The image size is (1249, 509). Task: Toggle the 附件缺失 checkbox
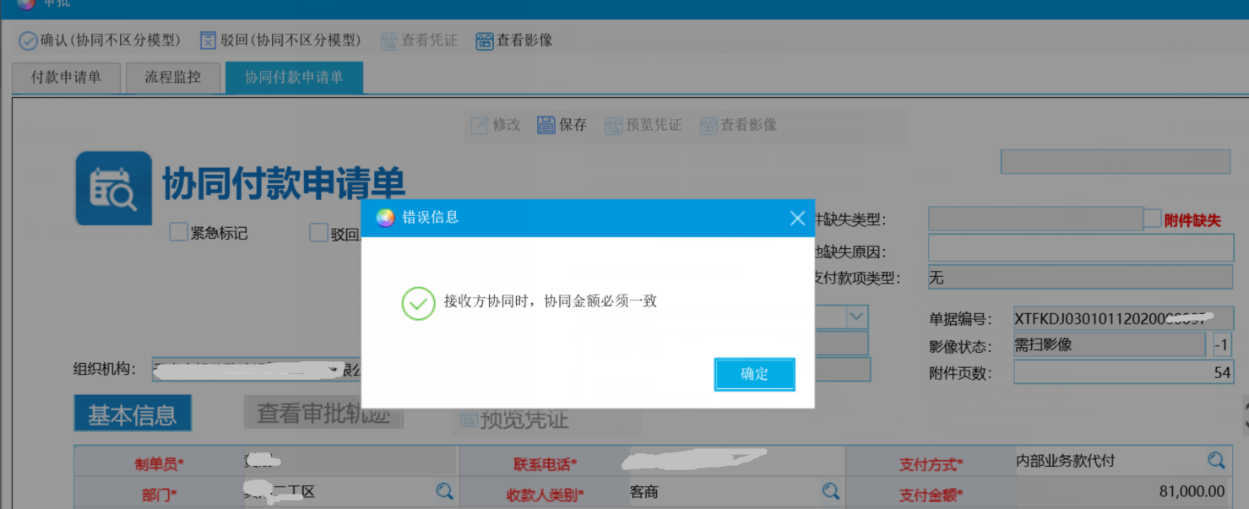pos(1153,219)
